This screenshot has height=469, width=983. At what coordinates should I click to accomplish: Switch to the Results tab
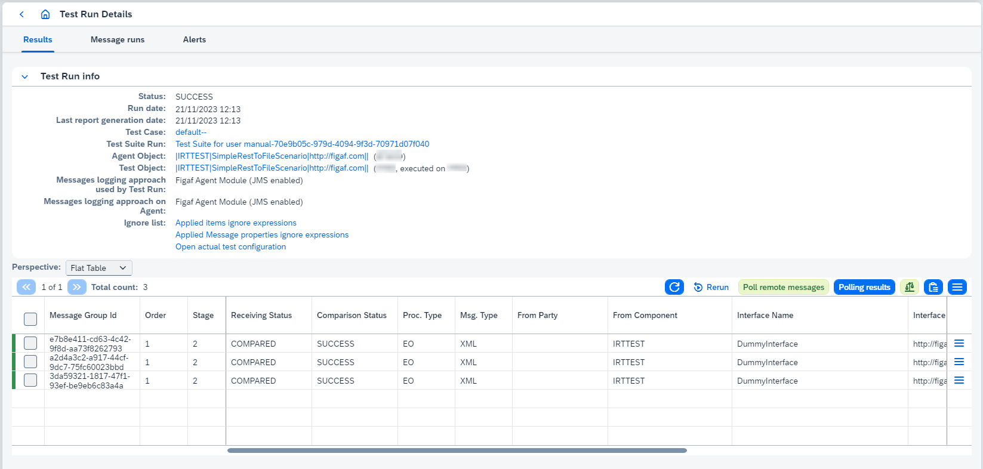tap(38, 39)
